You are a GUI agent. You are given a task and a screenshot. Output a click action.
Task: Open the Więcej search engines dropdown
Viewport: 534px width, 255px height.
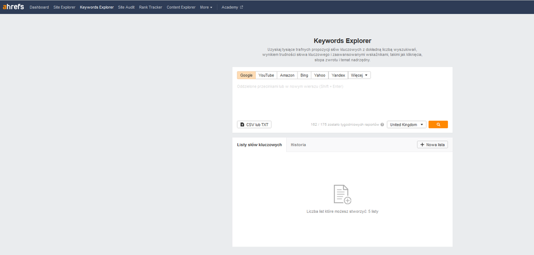click(x=359, y=75)
